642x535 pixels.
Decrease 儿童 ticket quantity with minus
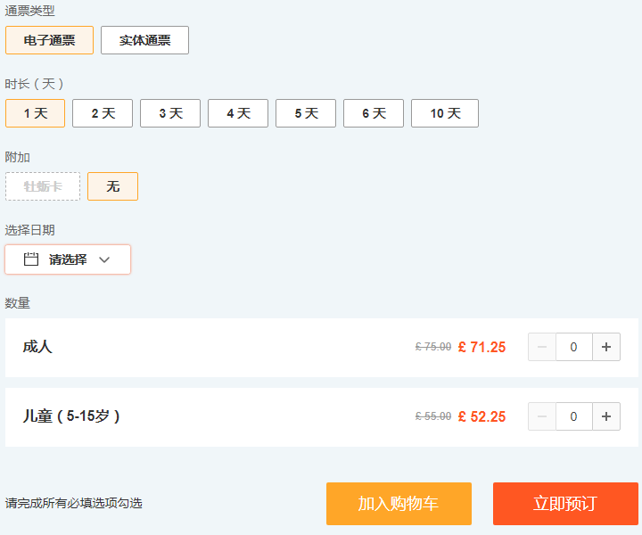point(542,416)
